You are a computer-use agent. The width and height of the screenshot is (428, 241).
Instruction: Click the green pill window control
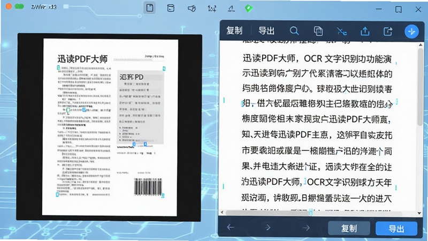coord(19,6)
